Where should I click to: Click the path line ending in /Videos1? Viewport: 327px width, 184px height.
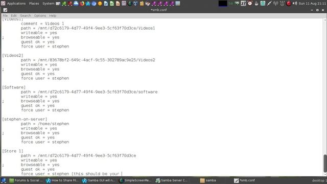[x=88, y=28]
